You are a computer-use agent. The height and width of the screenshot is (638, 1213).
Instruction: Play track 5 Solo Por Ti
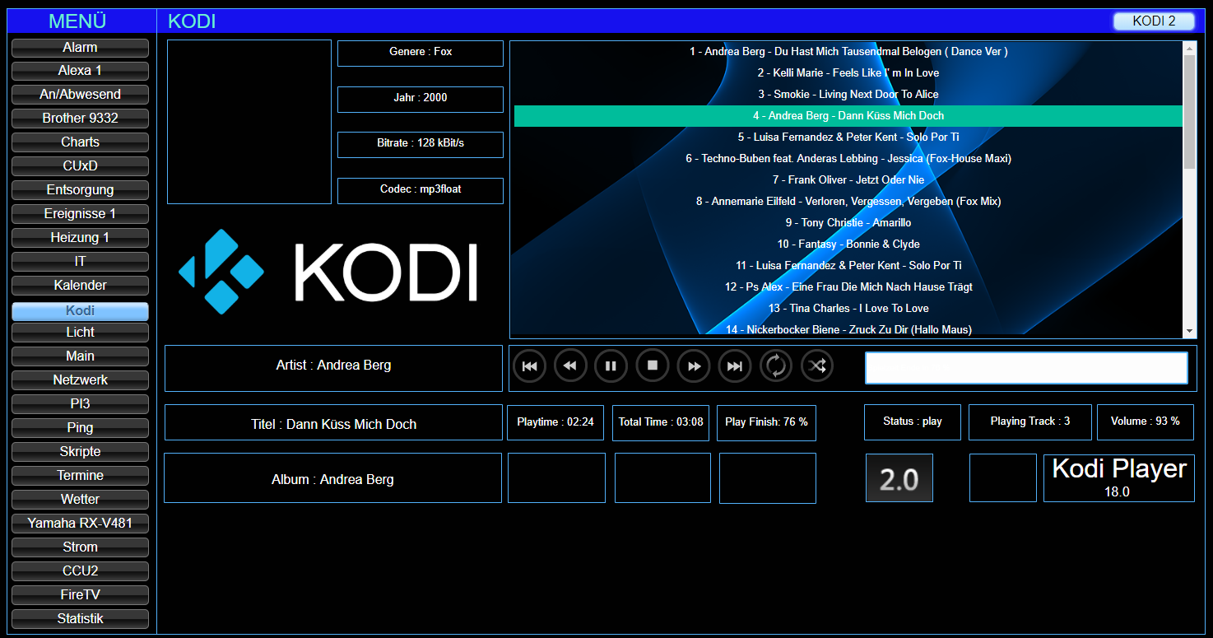(848, 137)
